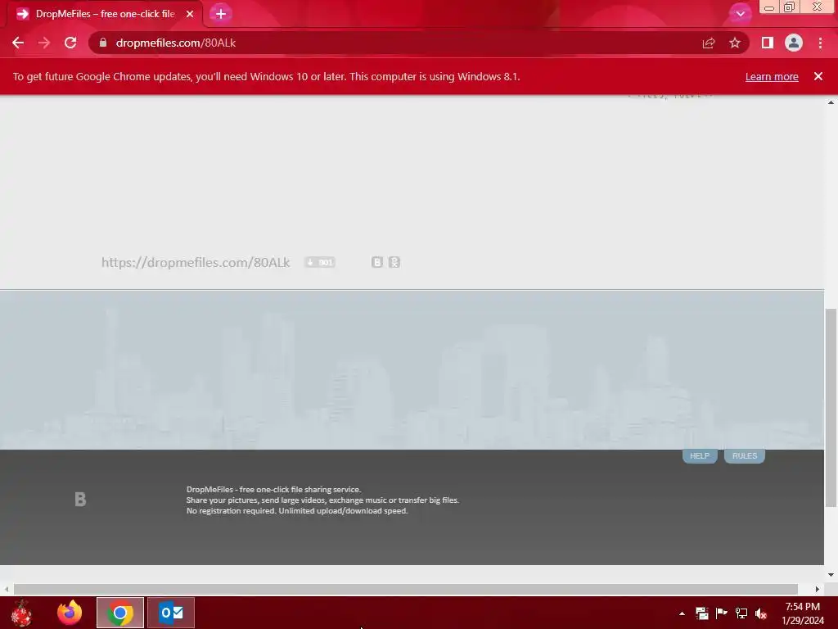Open a new tab with the plus button
Screen dimensions: 838x629
[221, 14]
